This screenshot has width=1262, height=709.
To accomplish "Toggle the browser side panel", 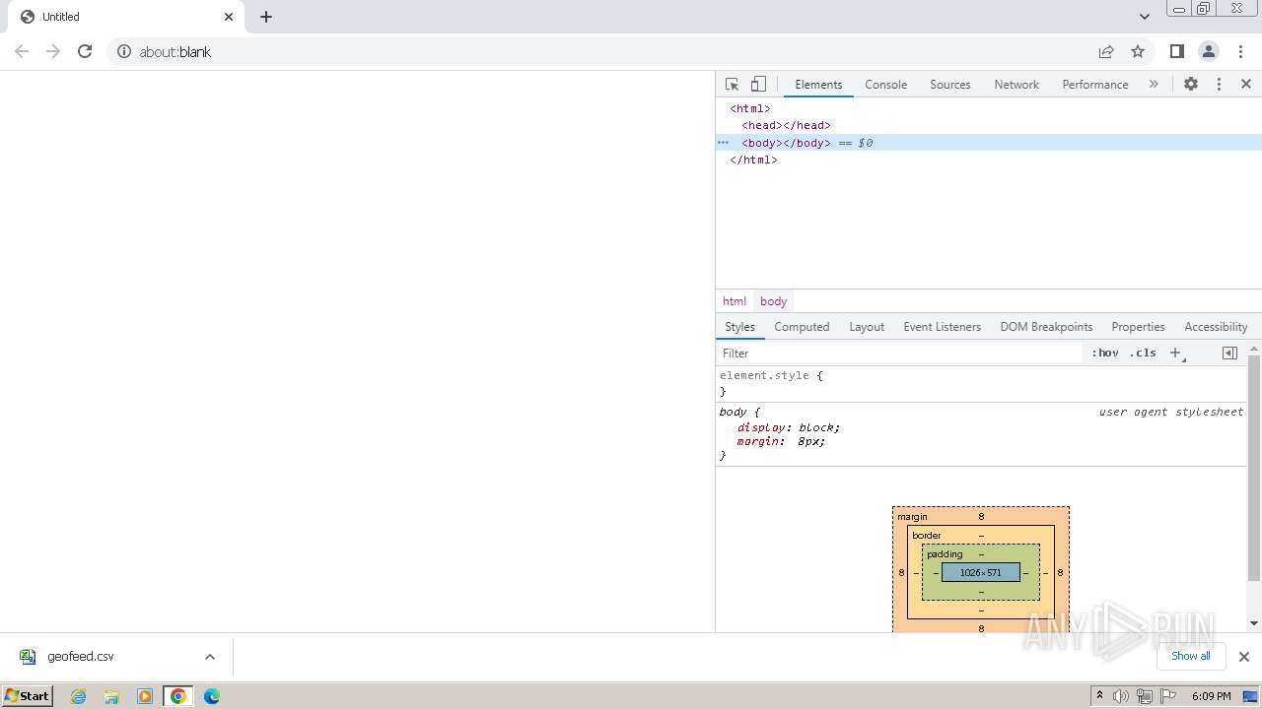I will click(x=1176, y=51).
